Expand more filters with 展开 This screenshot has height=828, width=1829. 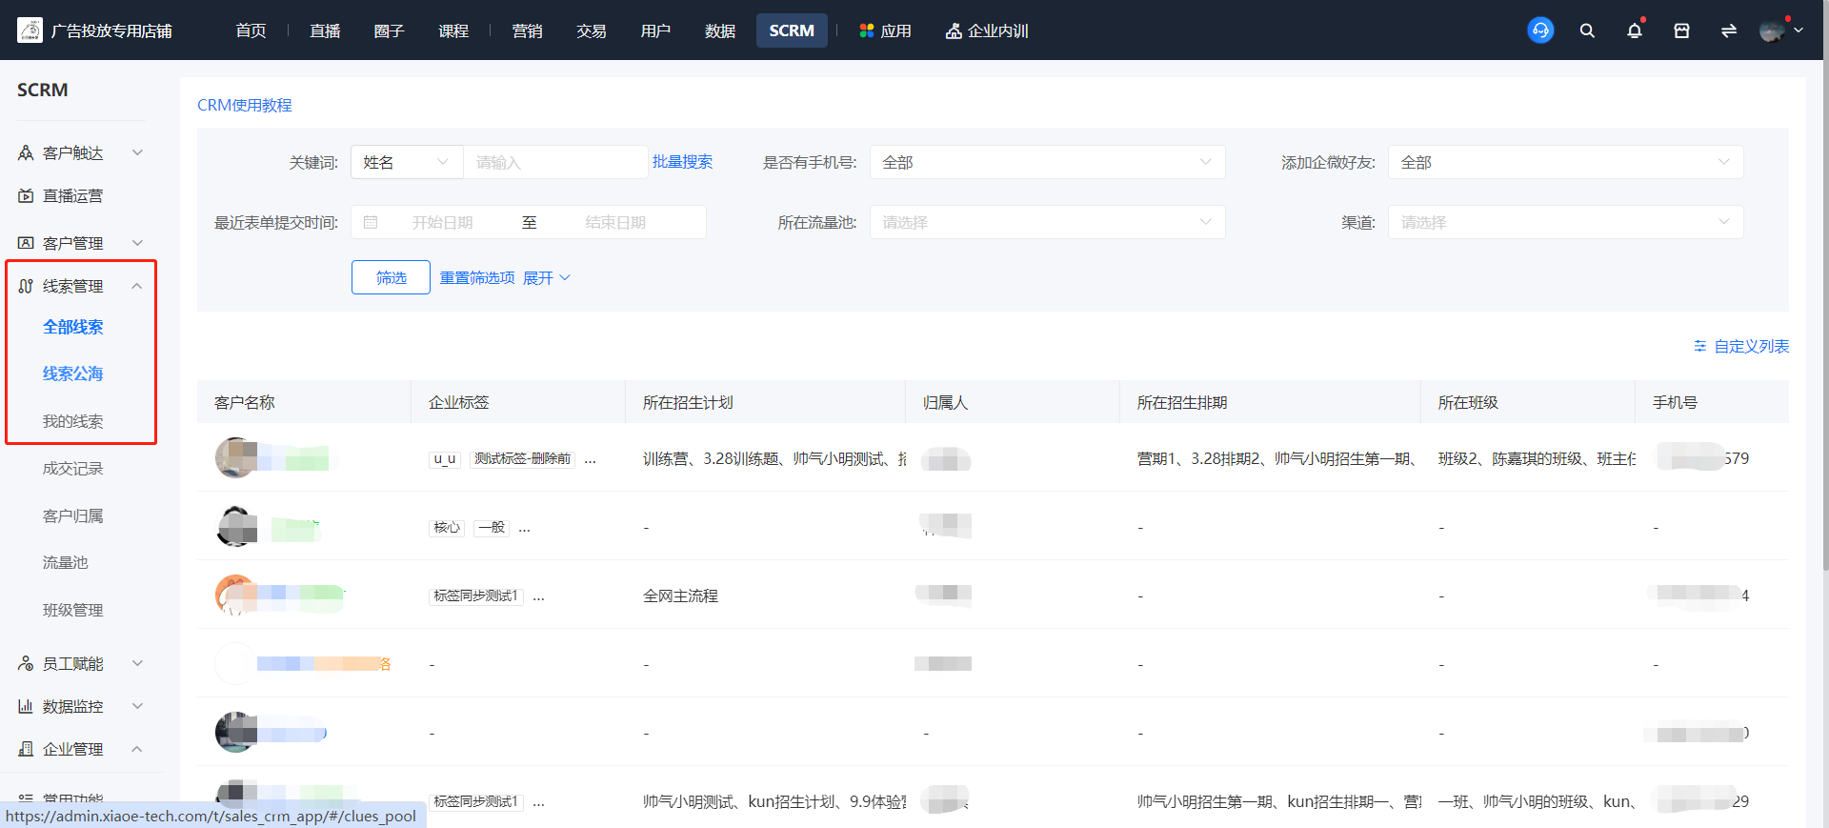pyautogui.click(x=547, y=277)
